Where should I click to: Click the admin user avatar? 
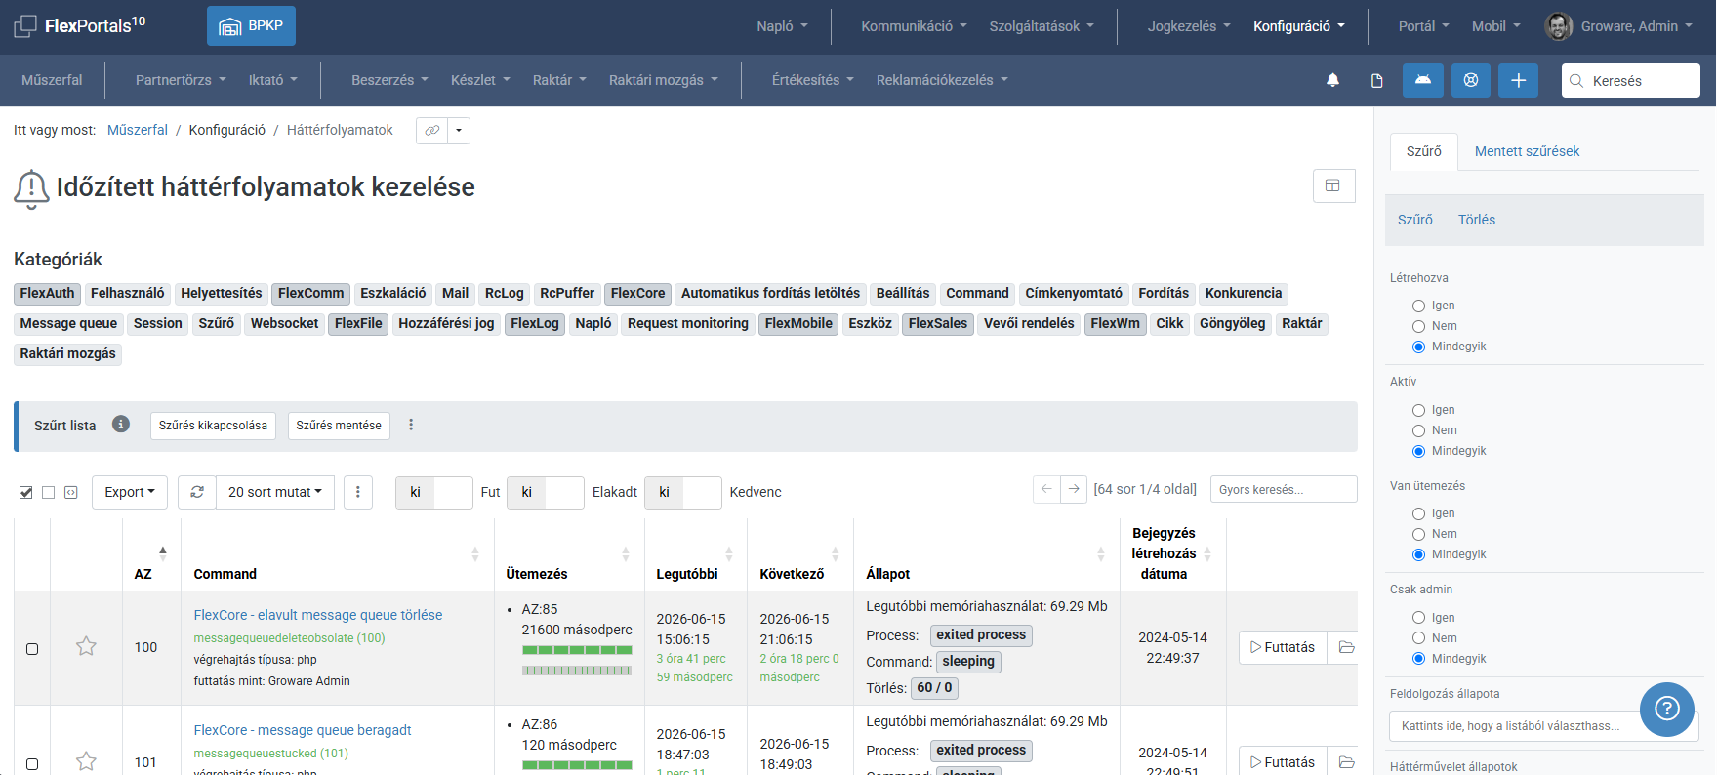(1559, 26)
